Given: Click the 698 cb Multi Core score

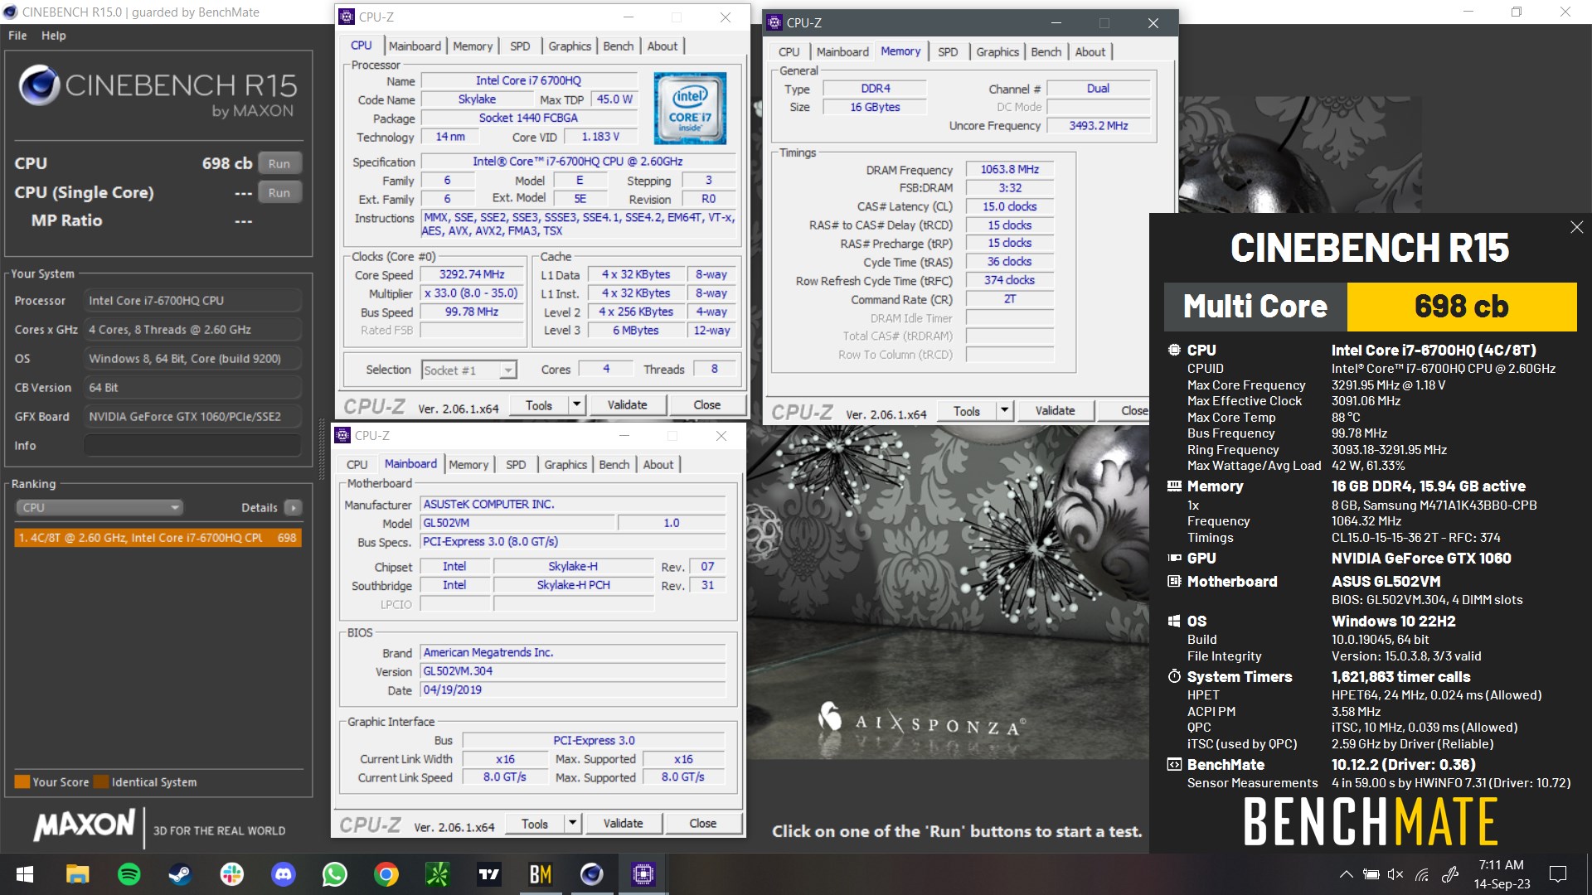Looking at the screenshot, I should tap(1461, 307).
